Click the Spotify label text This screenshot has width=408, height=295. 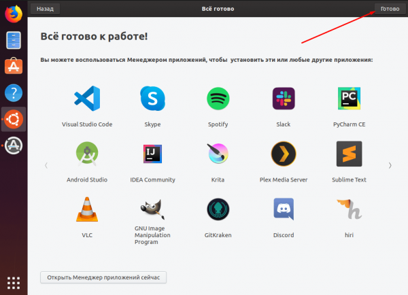pyautogui.click(x=218, y=124)
